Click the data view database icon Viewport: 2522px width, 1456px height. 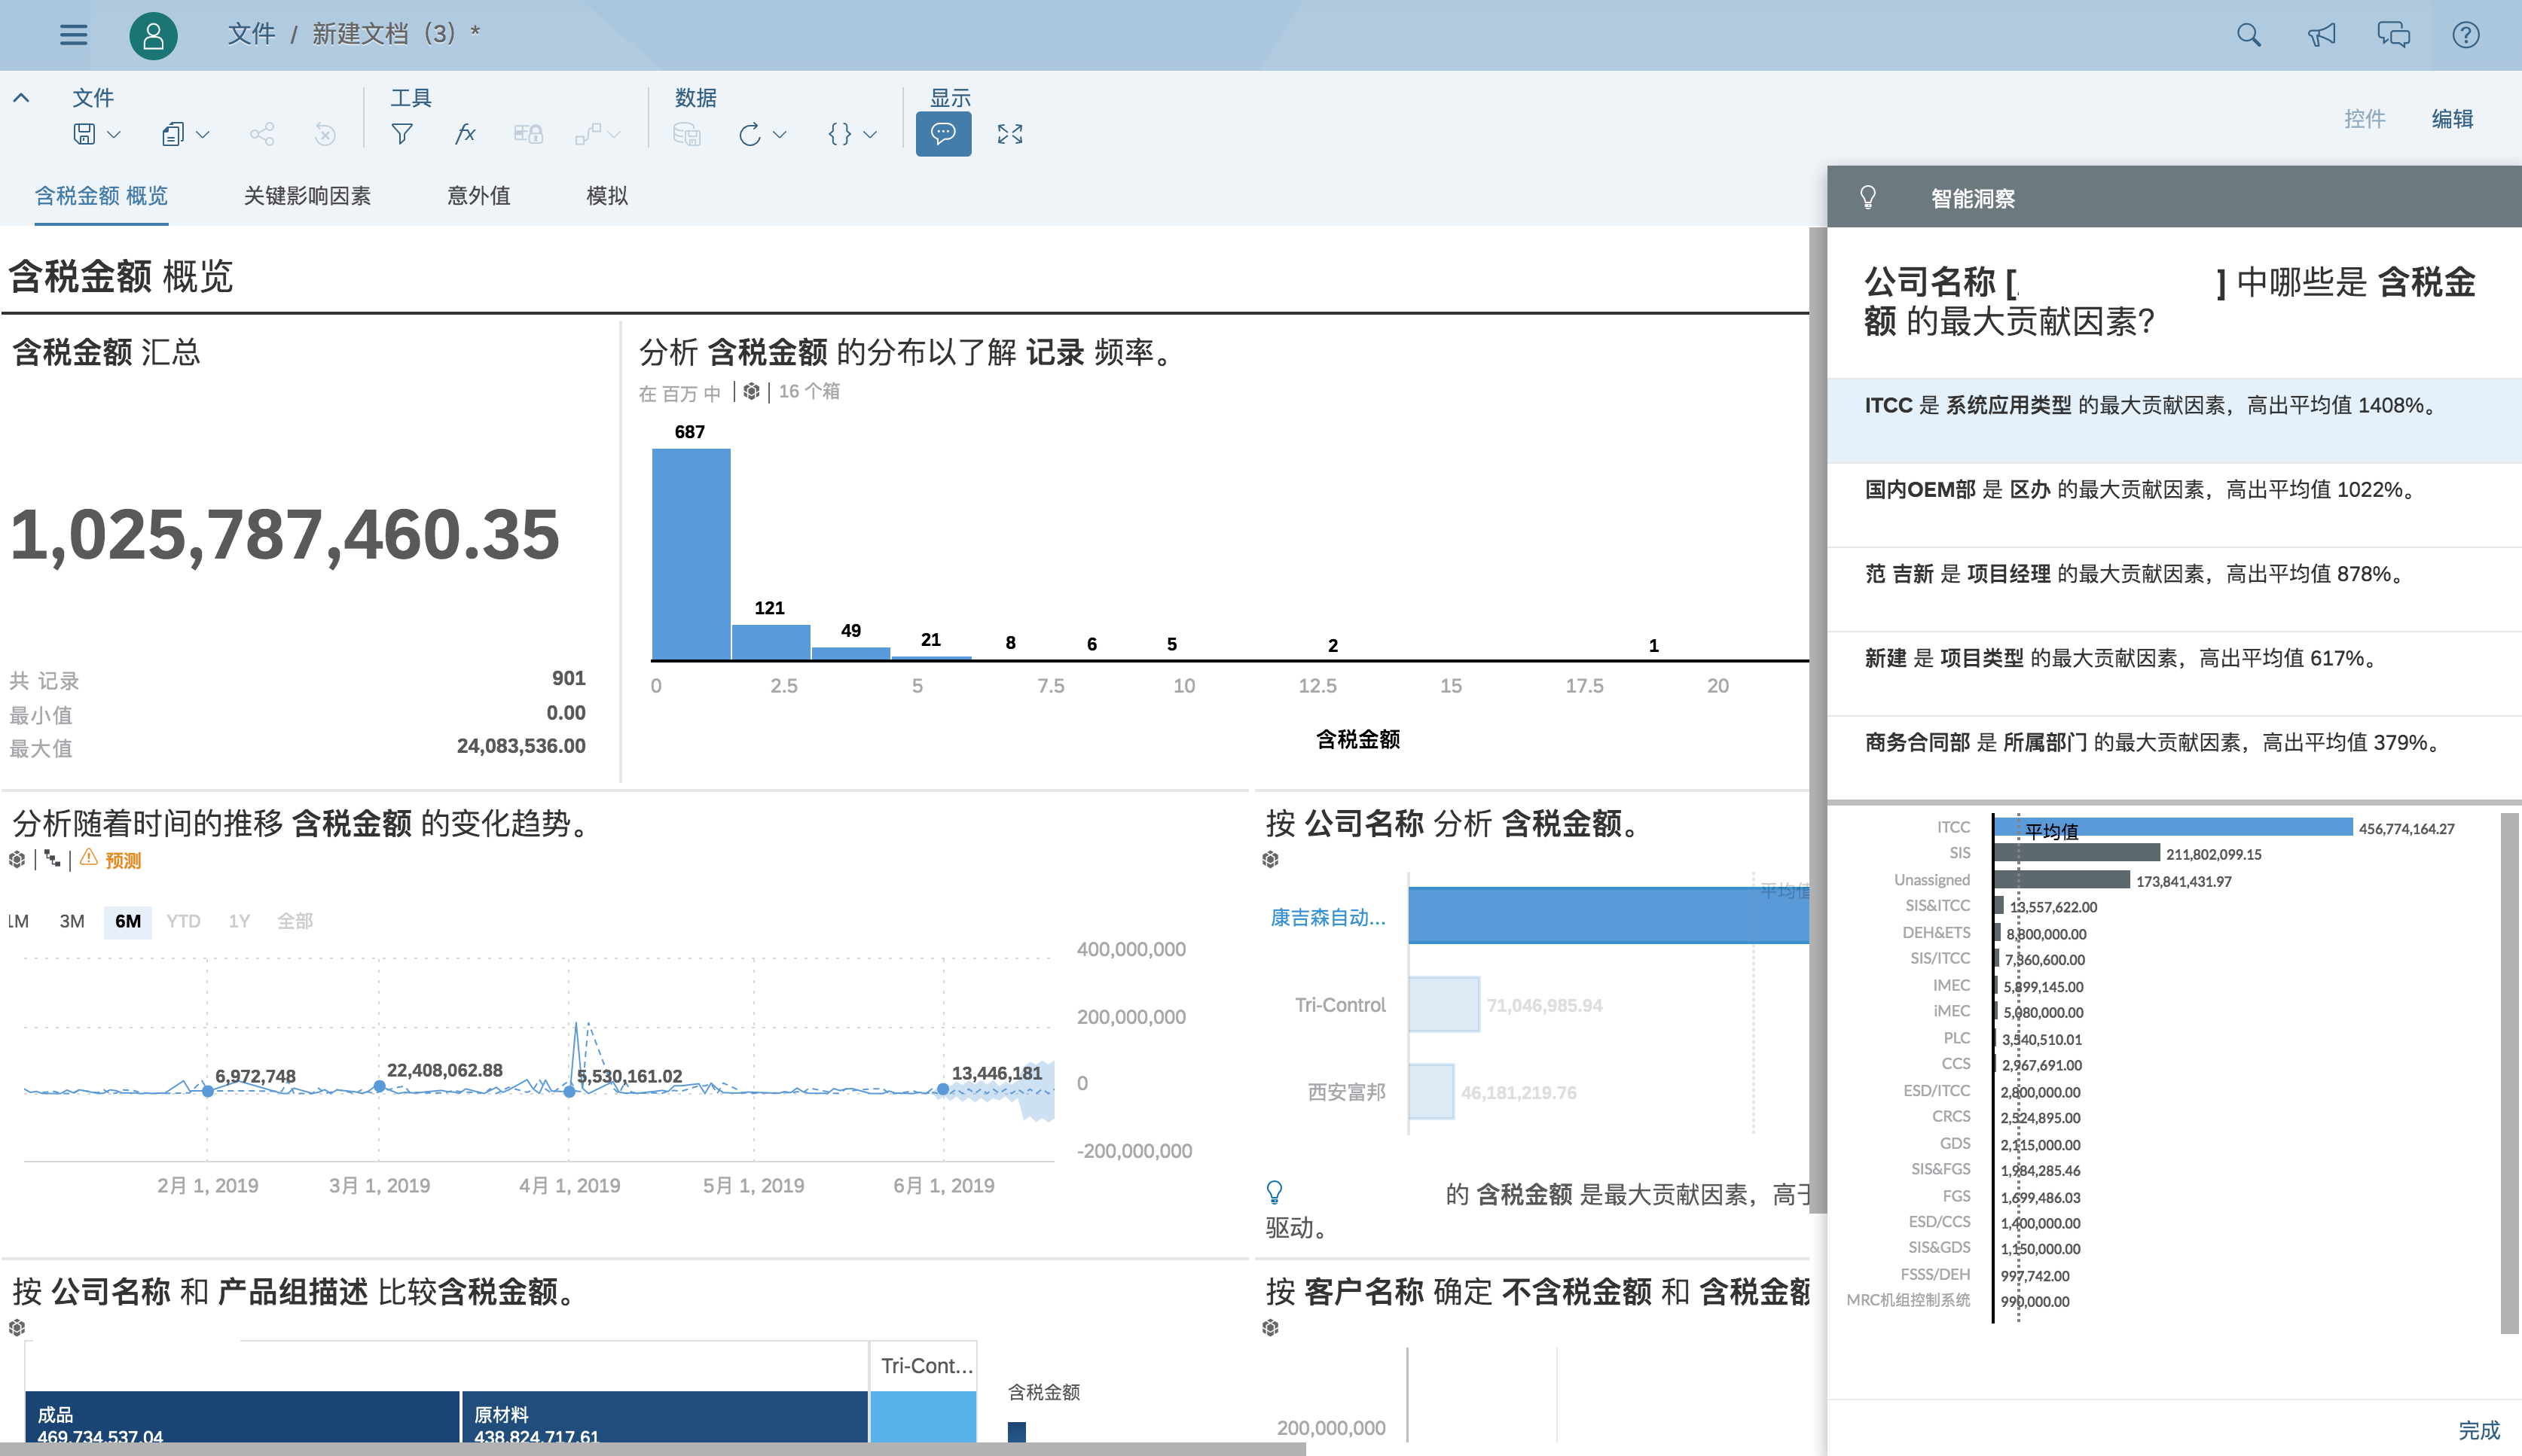(x=686, y=133)
